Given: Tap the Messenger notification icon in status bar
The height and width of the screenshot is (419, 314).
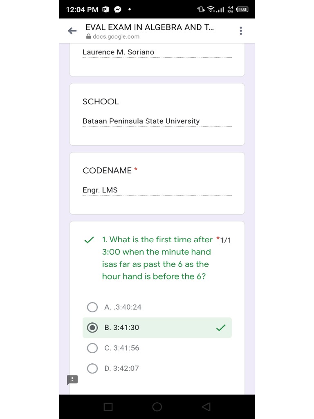Looking at the screenshot, I should pos(117,9).
